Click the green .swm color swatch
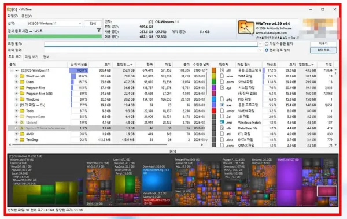The width and height of the screenshot is (347, 219). (x=214, y=81)
